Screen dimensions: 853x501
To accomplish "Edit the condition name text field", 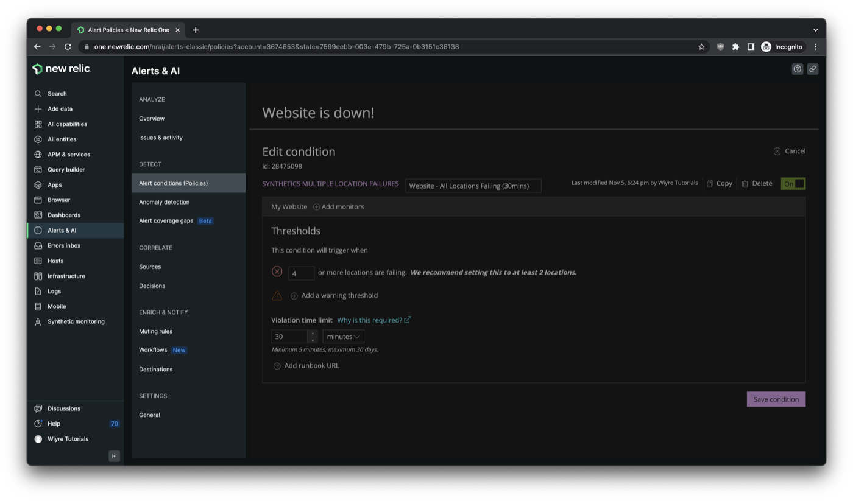I will (x=473, y=186).
